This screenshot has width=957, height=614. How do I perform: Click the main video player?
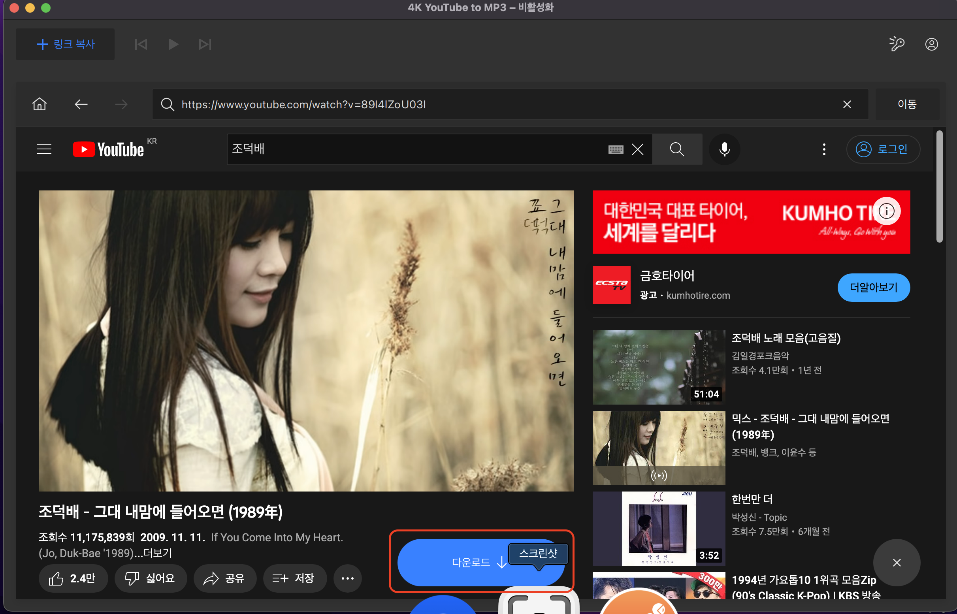click(x=306, y=341)
